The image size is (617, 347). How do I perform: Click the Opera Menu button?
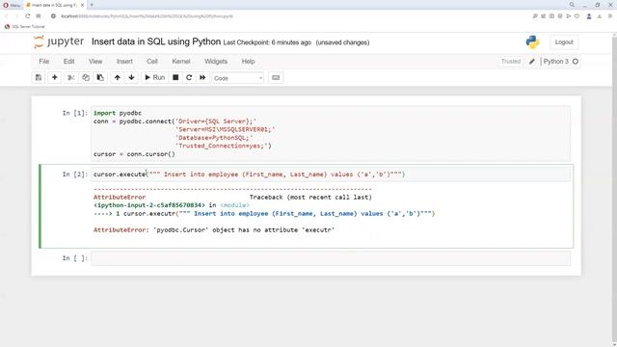coord(12,5)
